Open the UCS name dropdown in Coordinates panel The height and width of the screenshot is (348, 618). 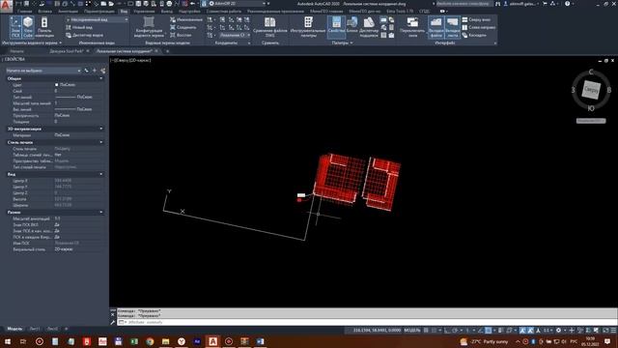point(234,35)
